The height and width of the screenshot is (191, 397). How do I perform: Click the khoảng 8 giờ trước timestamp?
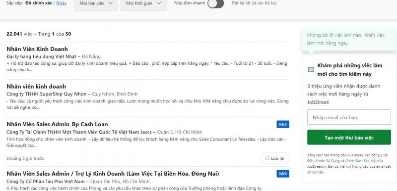[x=25, y=158]
